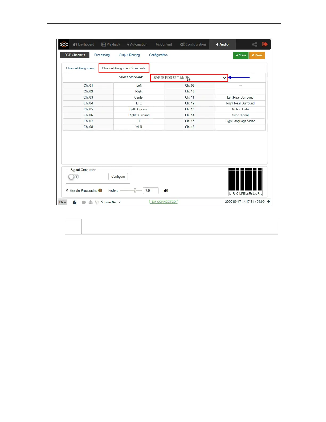Click the 'Screen No : 2' text
Screen dimensions: 326x422
click(x=111, y=202)
